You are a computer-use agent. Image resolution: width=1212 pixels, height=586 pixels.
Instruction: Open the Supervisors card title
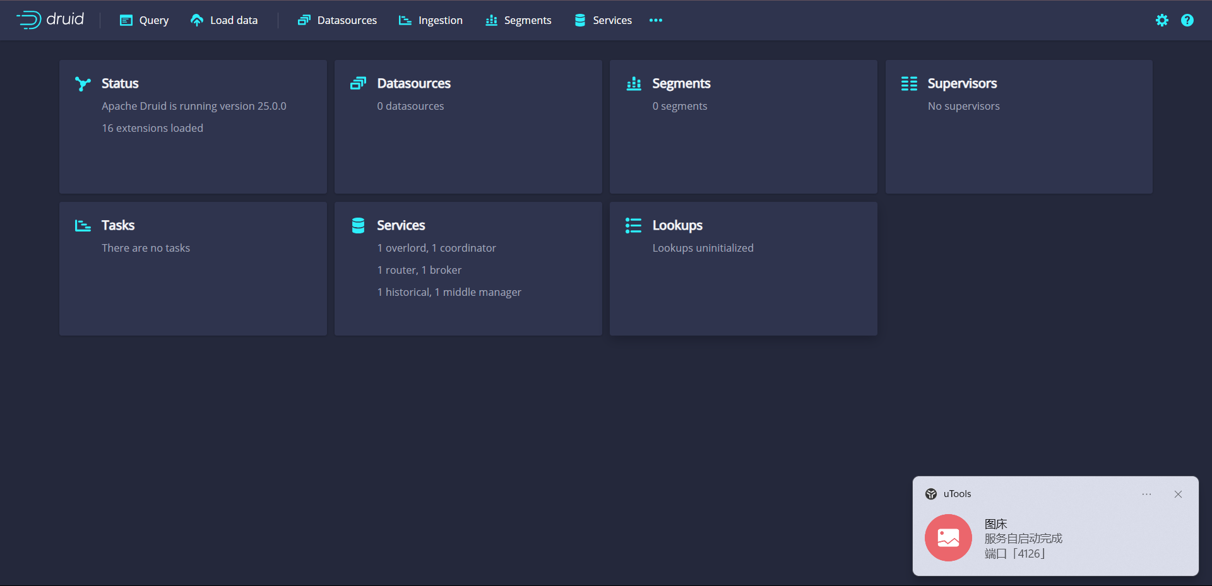coord(962,83)
